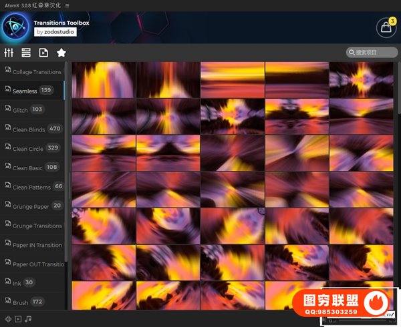This screenshot has width=401, height=327.
Task: Open the panel hamburger menu
Action: click(67, 5)
